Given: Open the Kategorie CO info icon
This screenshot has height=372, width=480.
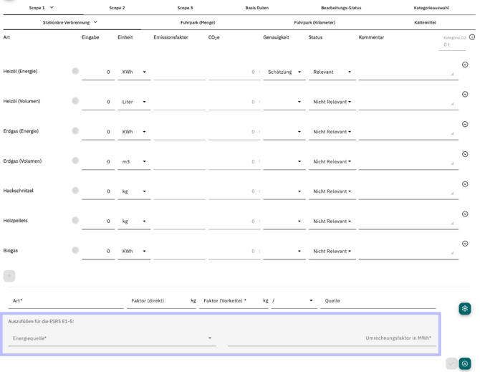Looking at the screenshot, I should 472,37.
